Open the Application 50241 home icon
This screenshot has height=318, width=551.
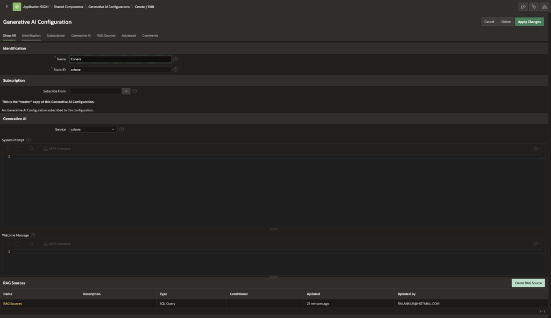click(x=17, y=6)
